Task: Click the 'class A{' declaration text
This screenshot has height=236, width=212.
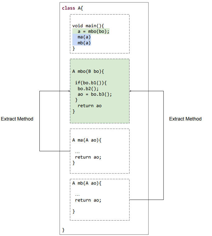Action: (72, 8)
